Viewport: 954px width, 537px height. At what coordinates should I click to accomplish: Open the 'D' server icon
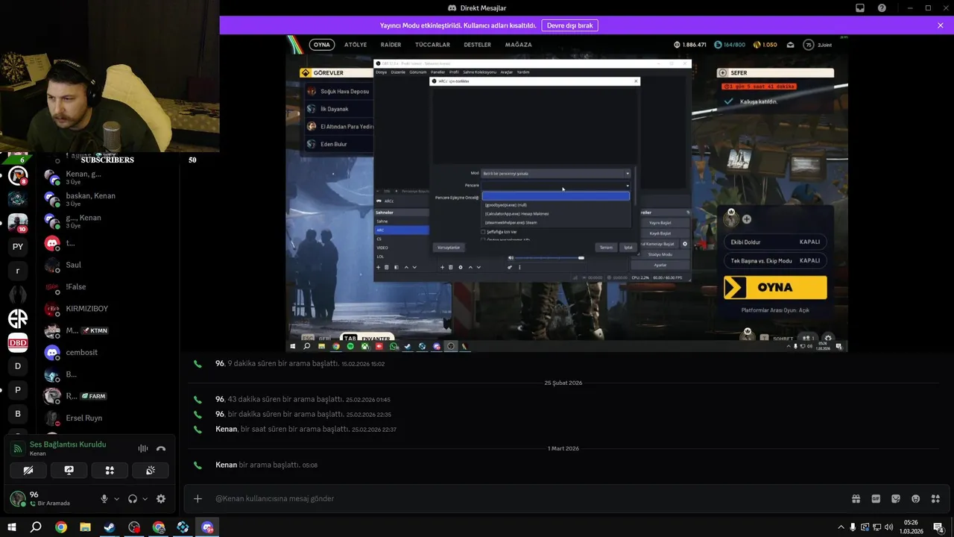(18, 366)
